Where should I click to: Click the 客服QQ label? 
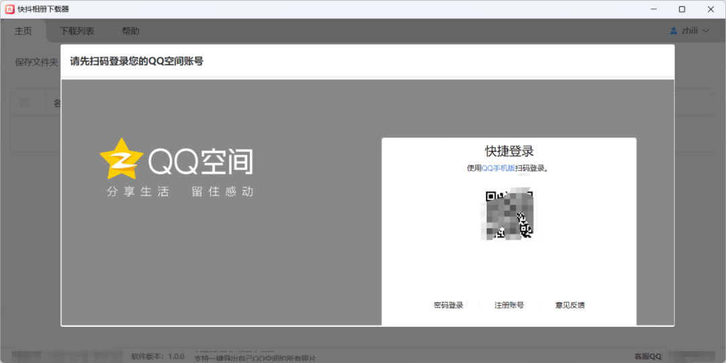(648, 356)
